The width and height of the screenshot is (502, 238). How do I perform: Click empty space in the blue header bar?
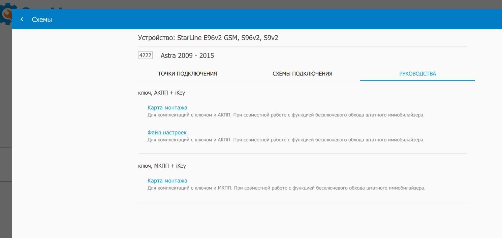pos(270,20)
